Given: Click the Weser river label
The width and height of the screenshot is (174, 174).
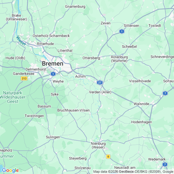Looking at the screenshot, I should [21, 41].
